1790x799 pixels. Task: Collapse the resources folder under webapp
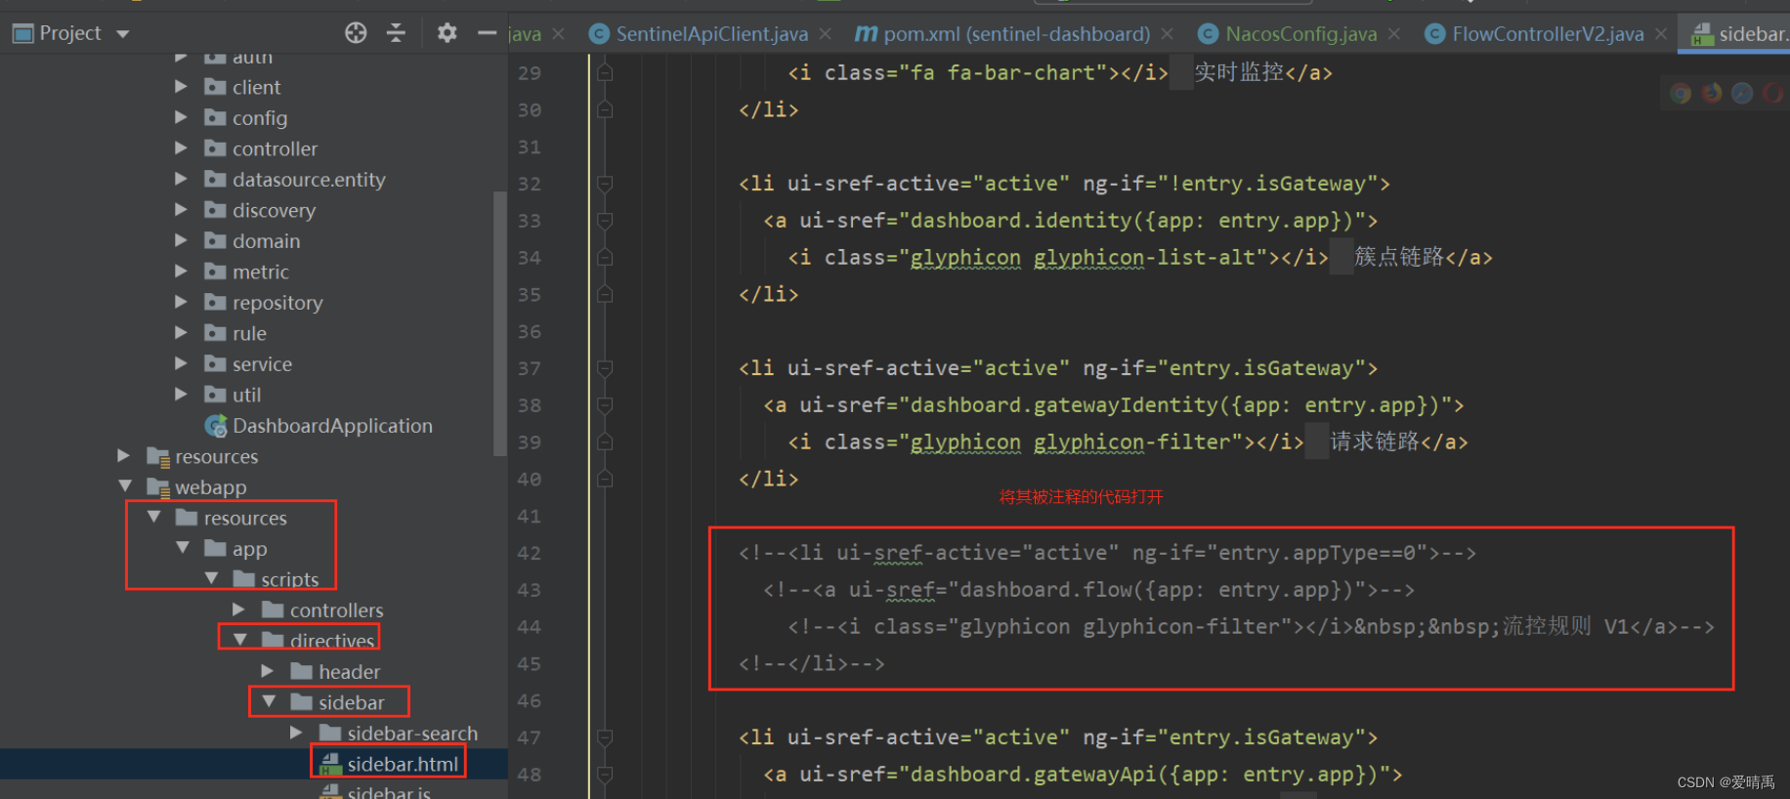pyautogui.click(x=153, y=518)
